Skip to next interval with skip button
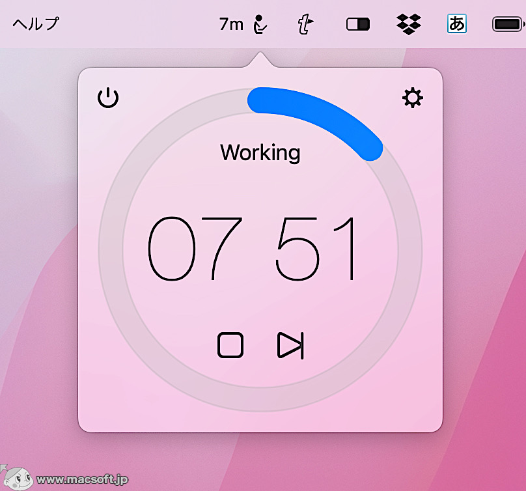 (290, 345)
